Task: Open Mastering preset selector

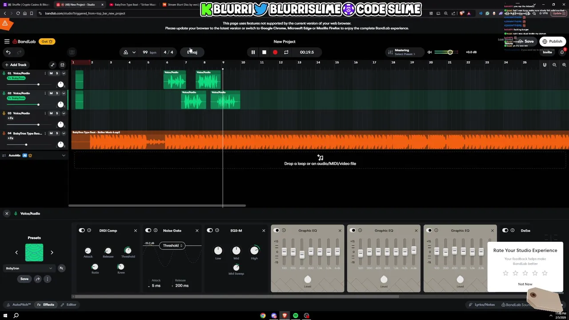Action: [x=405, y=52]
